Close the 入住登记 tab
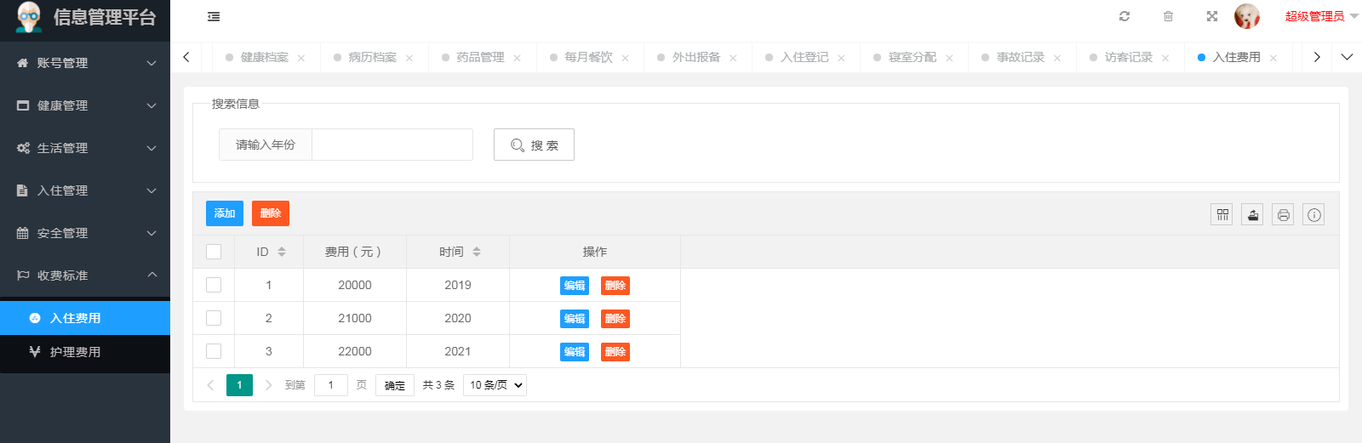Viewport: 1362px width, 443px height. (x=842, y=58)
